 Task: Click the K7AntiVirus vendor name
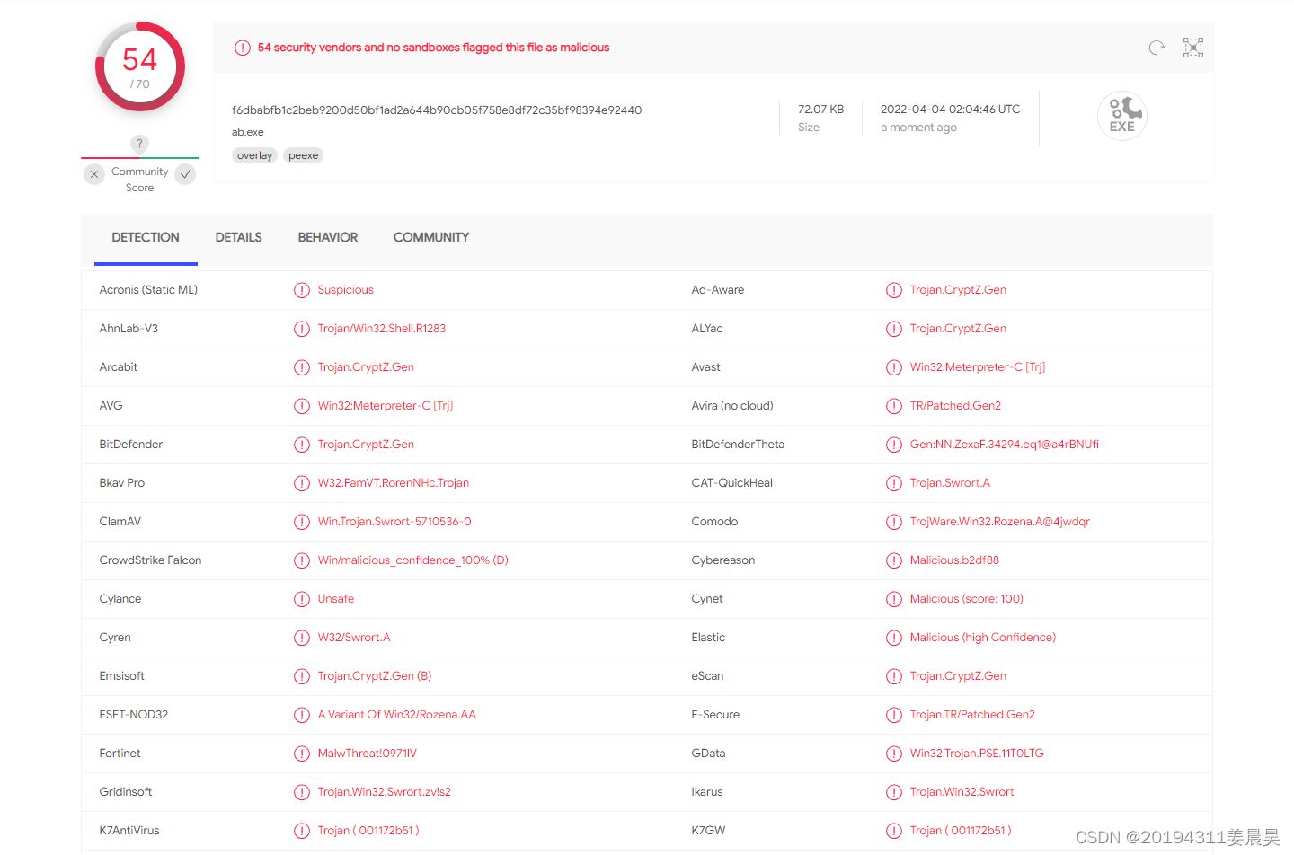pyautogui.click(x=129, y=831)
